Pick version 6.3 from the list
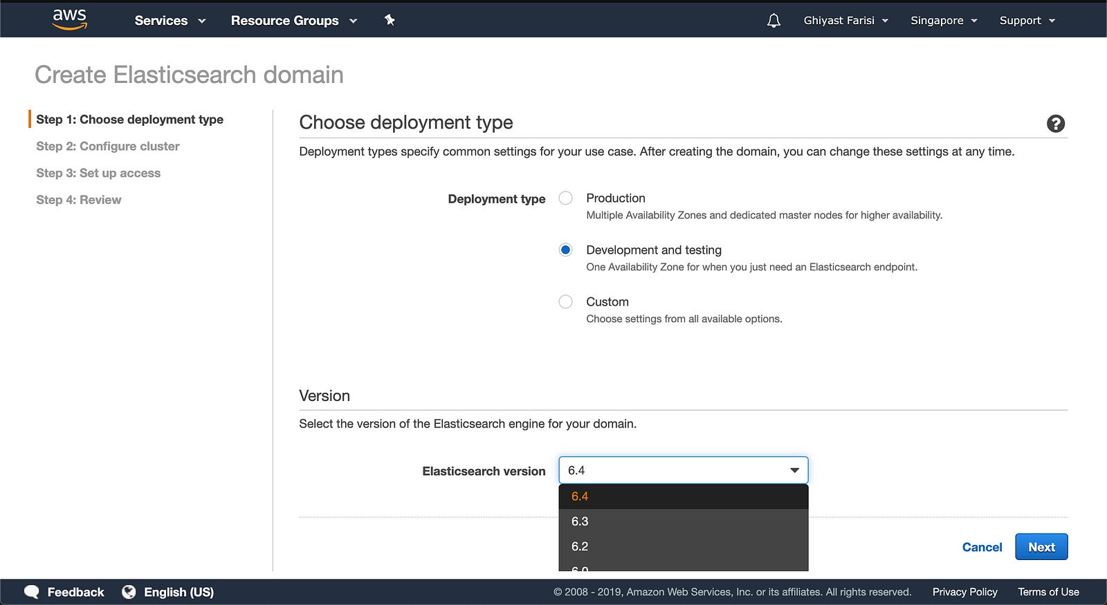The height and width of the screenshot is (605, 1107). point(580,521)
